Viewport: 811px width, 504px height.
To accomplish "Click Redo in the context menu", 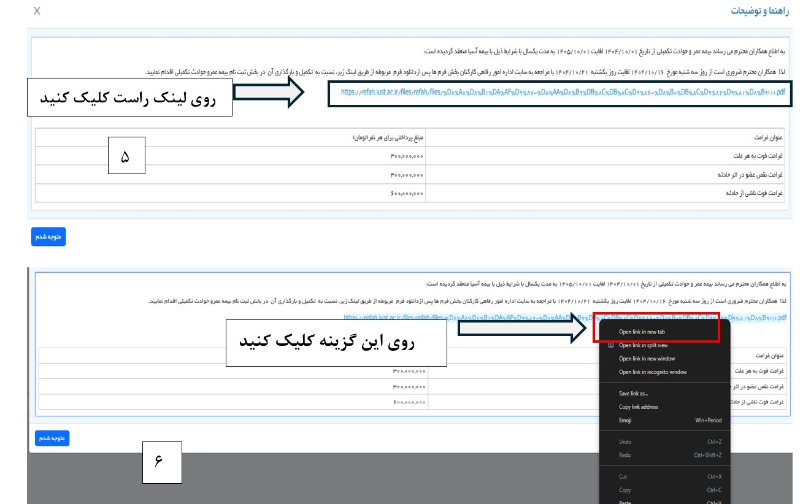I will pyautogui.click(x=625, y=456).
